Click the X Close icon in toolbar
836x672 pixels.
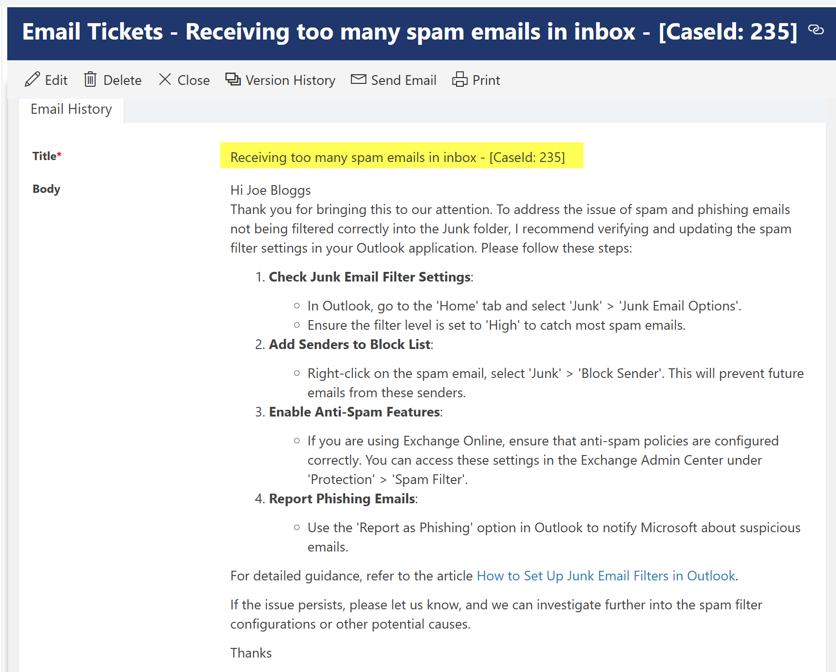165,79
